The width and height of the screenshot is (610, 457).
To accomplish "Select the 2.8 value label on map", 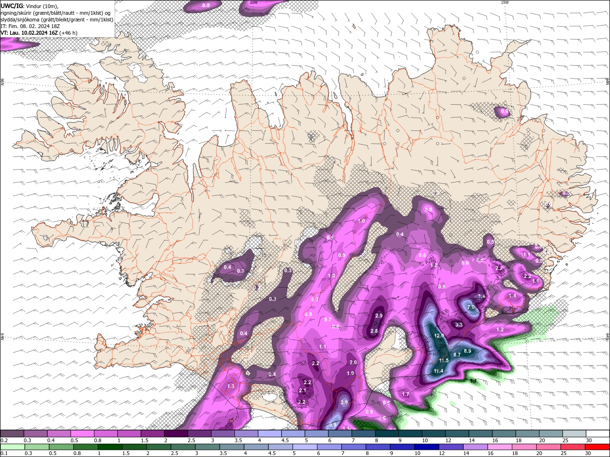I will [374, 331].
